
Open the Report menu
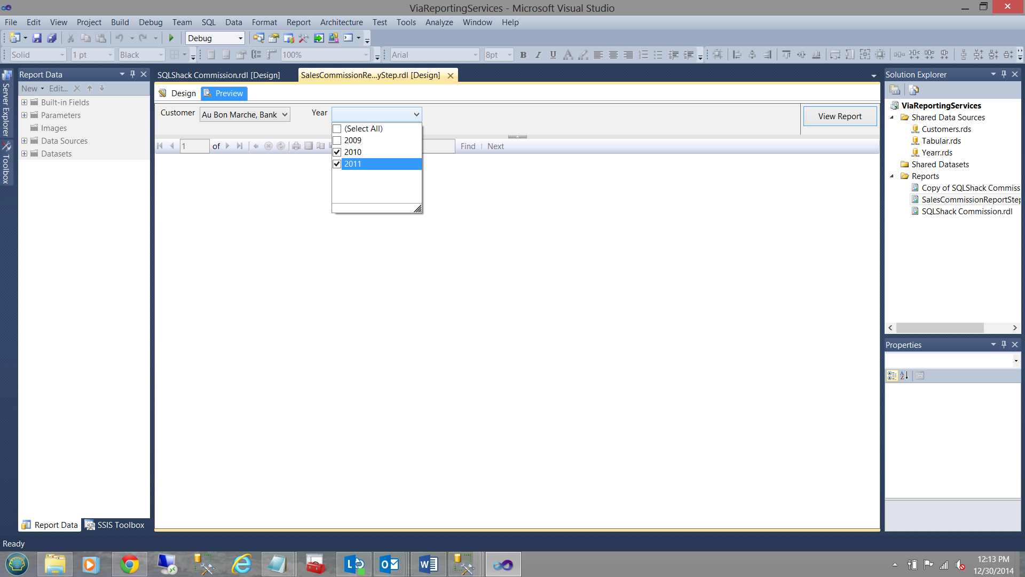coord(298,22)
